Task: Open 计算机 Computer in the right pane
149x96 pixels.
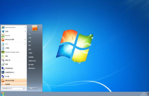Action: tap(31, 53)
